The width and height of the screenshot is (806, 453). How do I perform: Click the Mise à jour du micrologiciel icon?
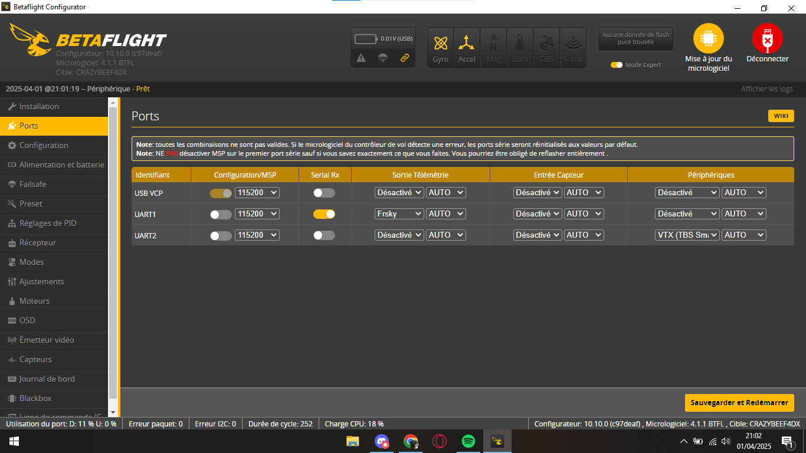708,39
